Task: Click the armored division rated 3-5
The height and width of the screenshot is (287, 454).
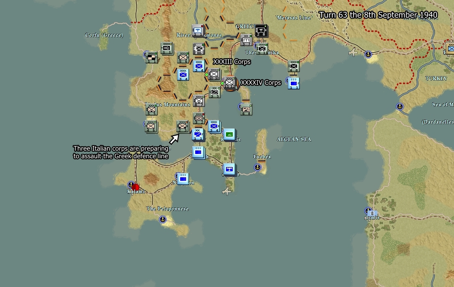Action: click(x=215, y=92)
